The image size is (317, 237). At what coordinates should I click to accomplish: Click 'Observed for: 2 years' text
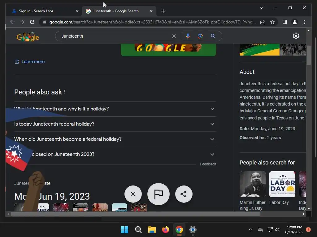pos(260,138)
